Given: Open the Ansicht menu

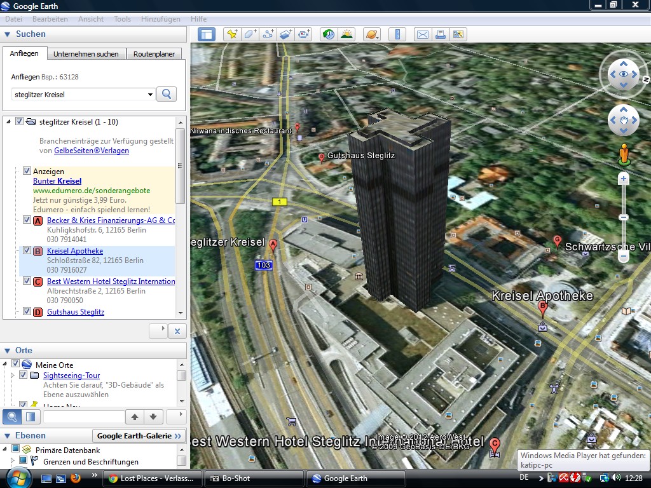Looking at the screenshot, I should click(91, 19).
